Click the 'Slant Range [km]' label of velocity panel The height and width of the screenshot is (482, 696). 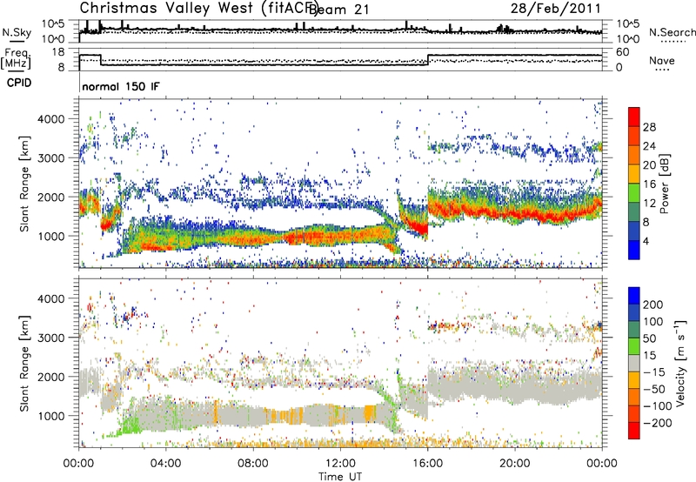tap(24, 364)
